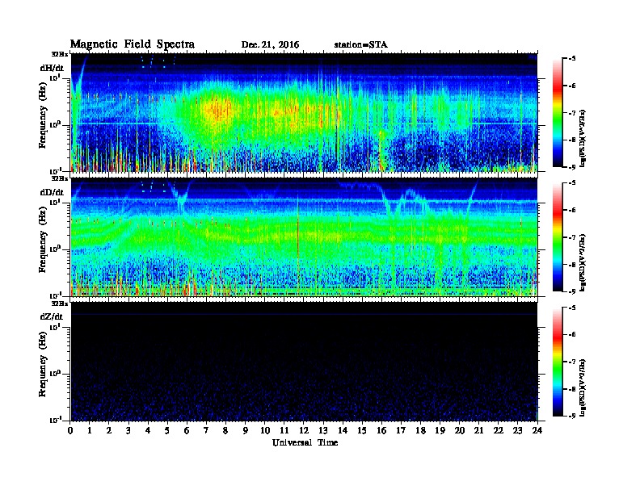
Task: Click hour tick label "5" on time axis
Action: [x=167, y=431]
